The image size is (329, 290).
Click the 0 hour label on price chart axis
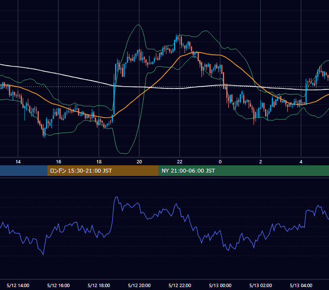pos(220,162)
